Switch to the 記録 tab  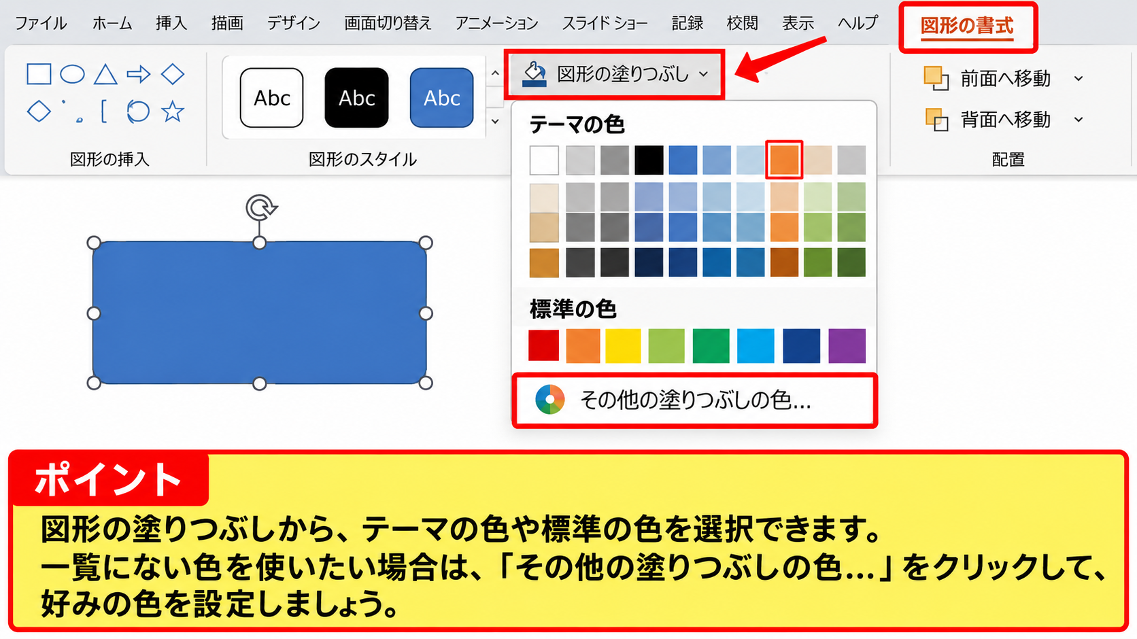click(x=688, y=23)
